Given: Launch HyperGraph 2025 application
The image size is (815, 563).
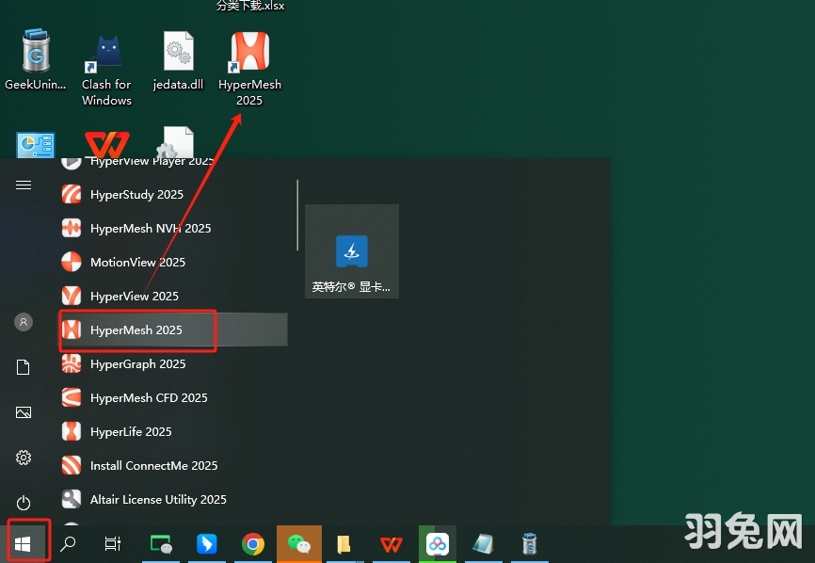Looking at the screenshot, I should (x=137, y=364).
